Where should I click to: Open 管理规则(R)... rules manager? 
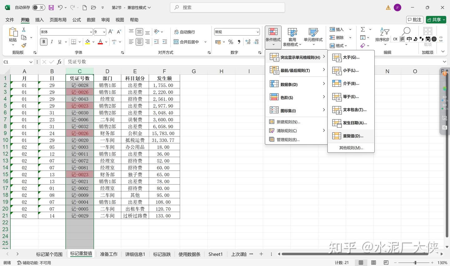296,140
